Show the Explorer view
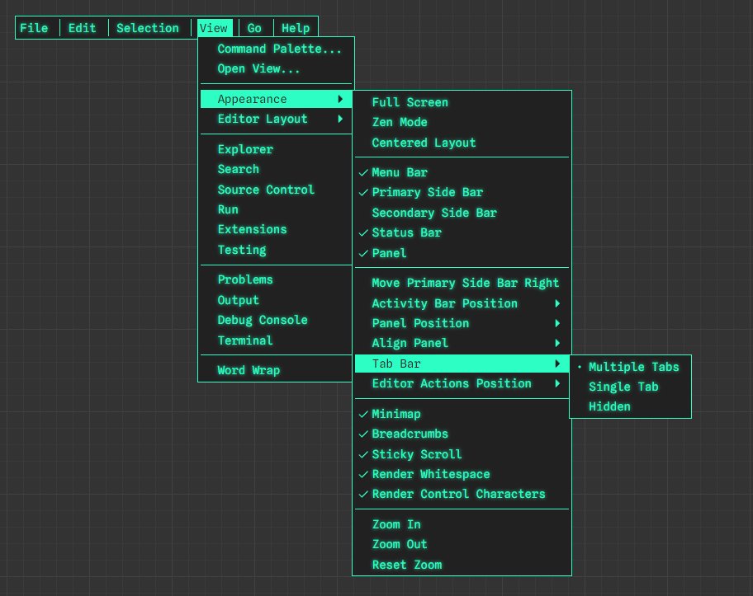The height and width of the screenshot is (596, 753). [x=276, y=149]
